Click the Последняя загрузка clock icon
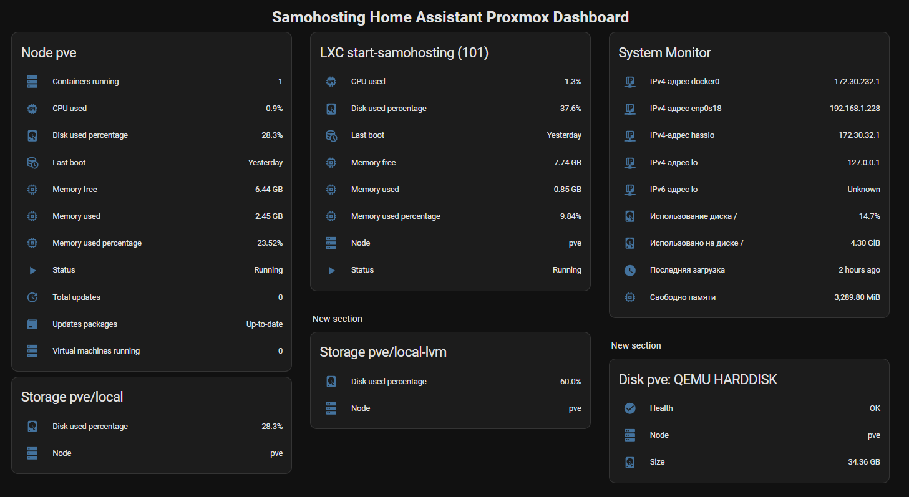909x497 pixels. tap(630, 271)
